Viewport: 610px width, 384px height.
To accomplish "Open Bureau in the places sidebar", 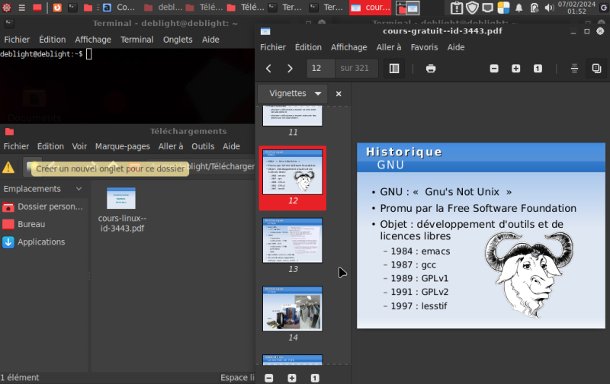I will click(x=31, y=225).
